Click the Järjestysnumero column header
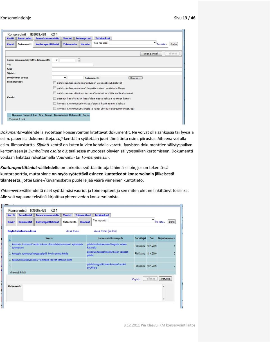The width and height of the screenshot is (270, 342). point(166,238)
